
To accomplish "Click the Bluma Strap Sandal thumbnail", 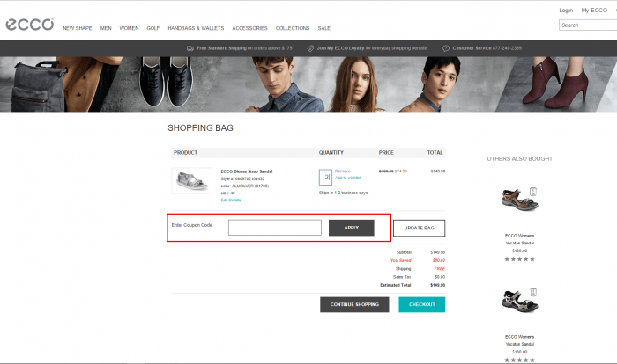I will pos(191,180).
